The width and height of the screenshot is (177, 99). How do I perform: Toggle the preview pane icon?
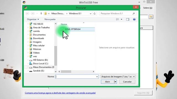(x=127, y=19)
